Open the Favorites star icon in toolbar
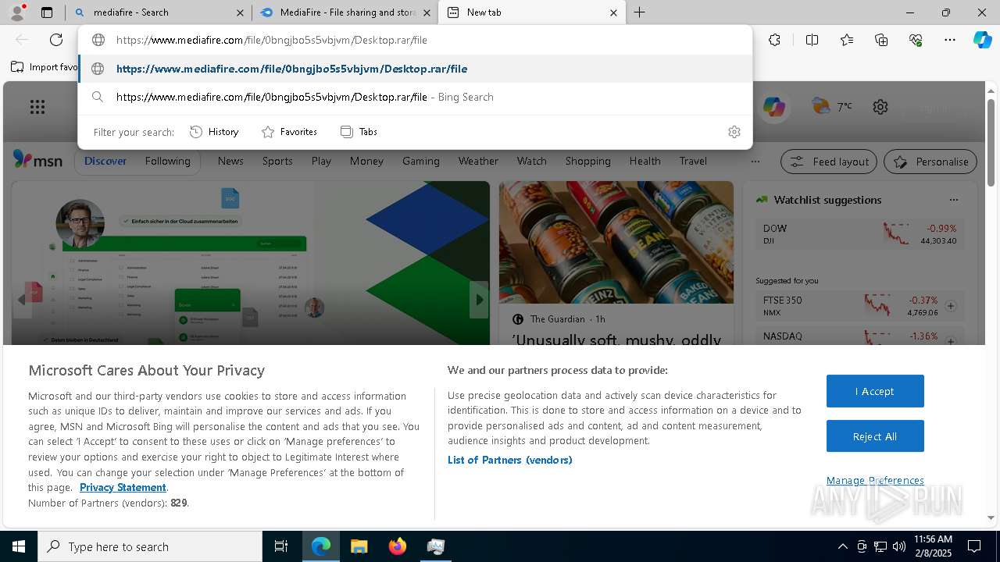 click(847, 40)
